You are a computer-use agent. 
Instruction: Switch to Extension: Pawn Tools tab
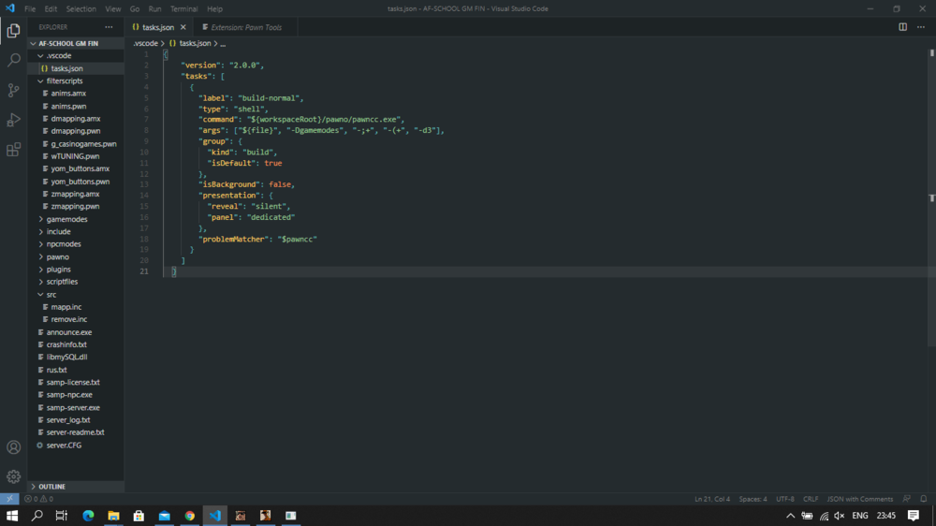tap(245, 27)
